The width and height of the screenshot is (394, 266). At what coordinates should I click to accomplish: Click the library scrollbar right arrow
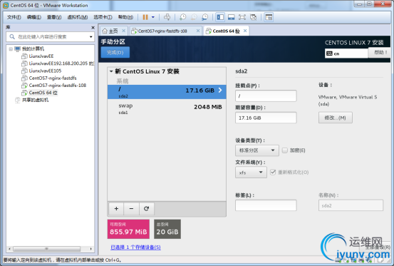point(90,249)
